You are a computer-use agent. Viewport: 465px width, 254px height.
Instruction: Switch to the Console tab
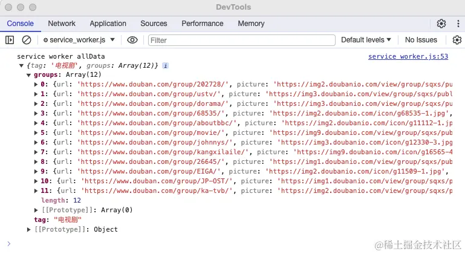pyautogui.click(x=20, y=24)
